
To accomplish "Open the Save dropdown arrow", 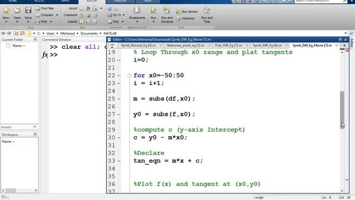I will click(x=28, y=22).
